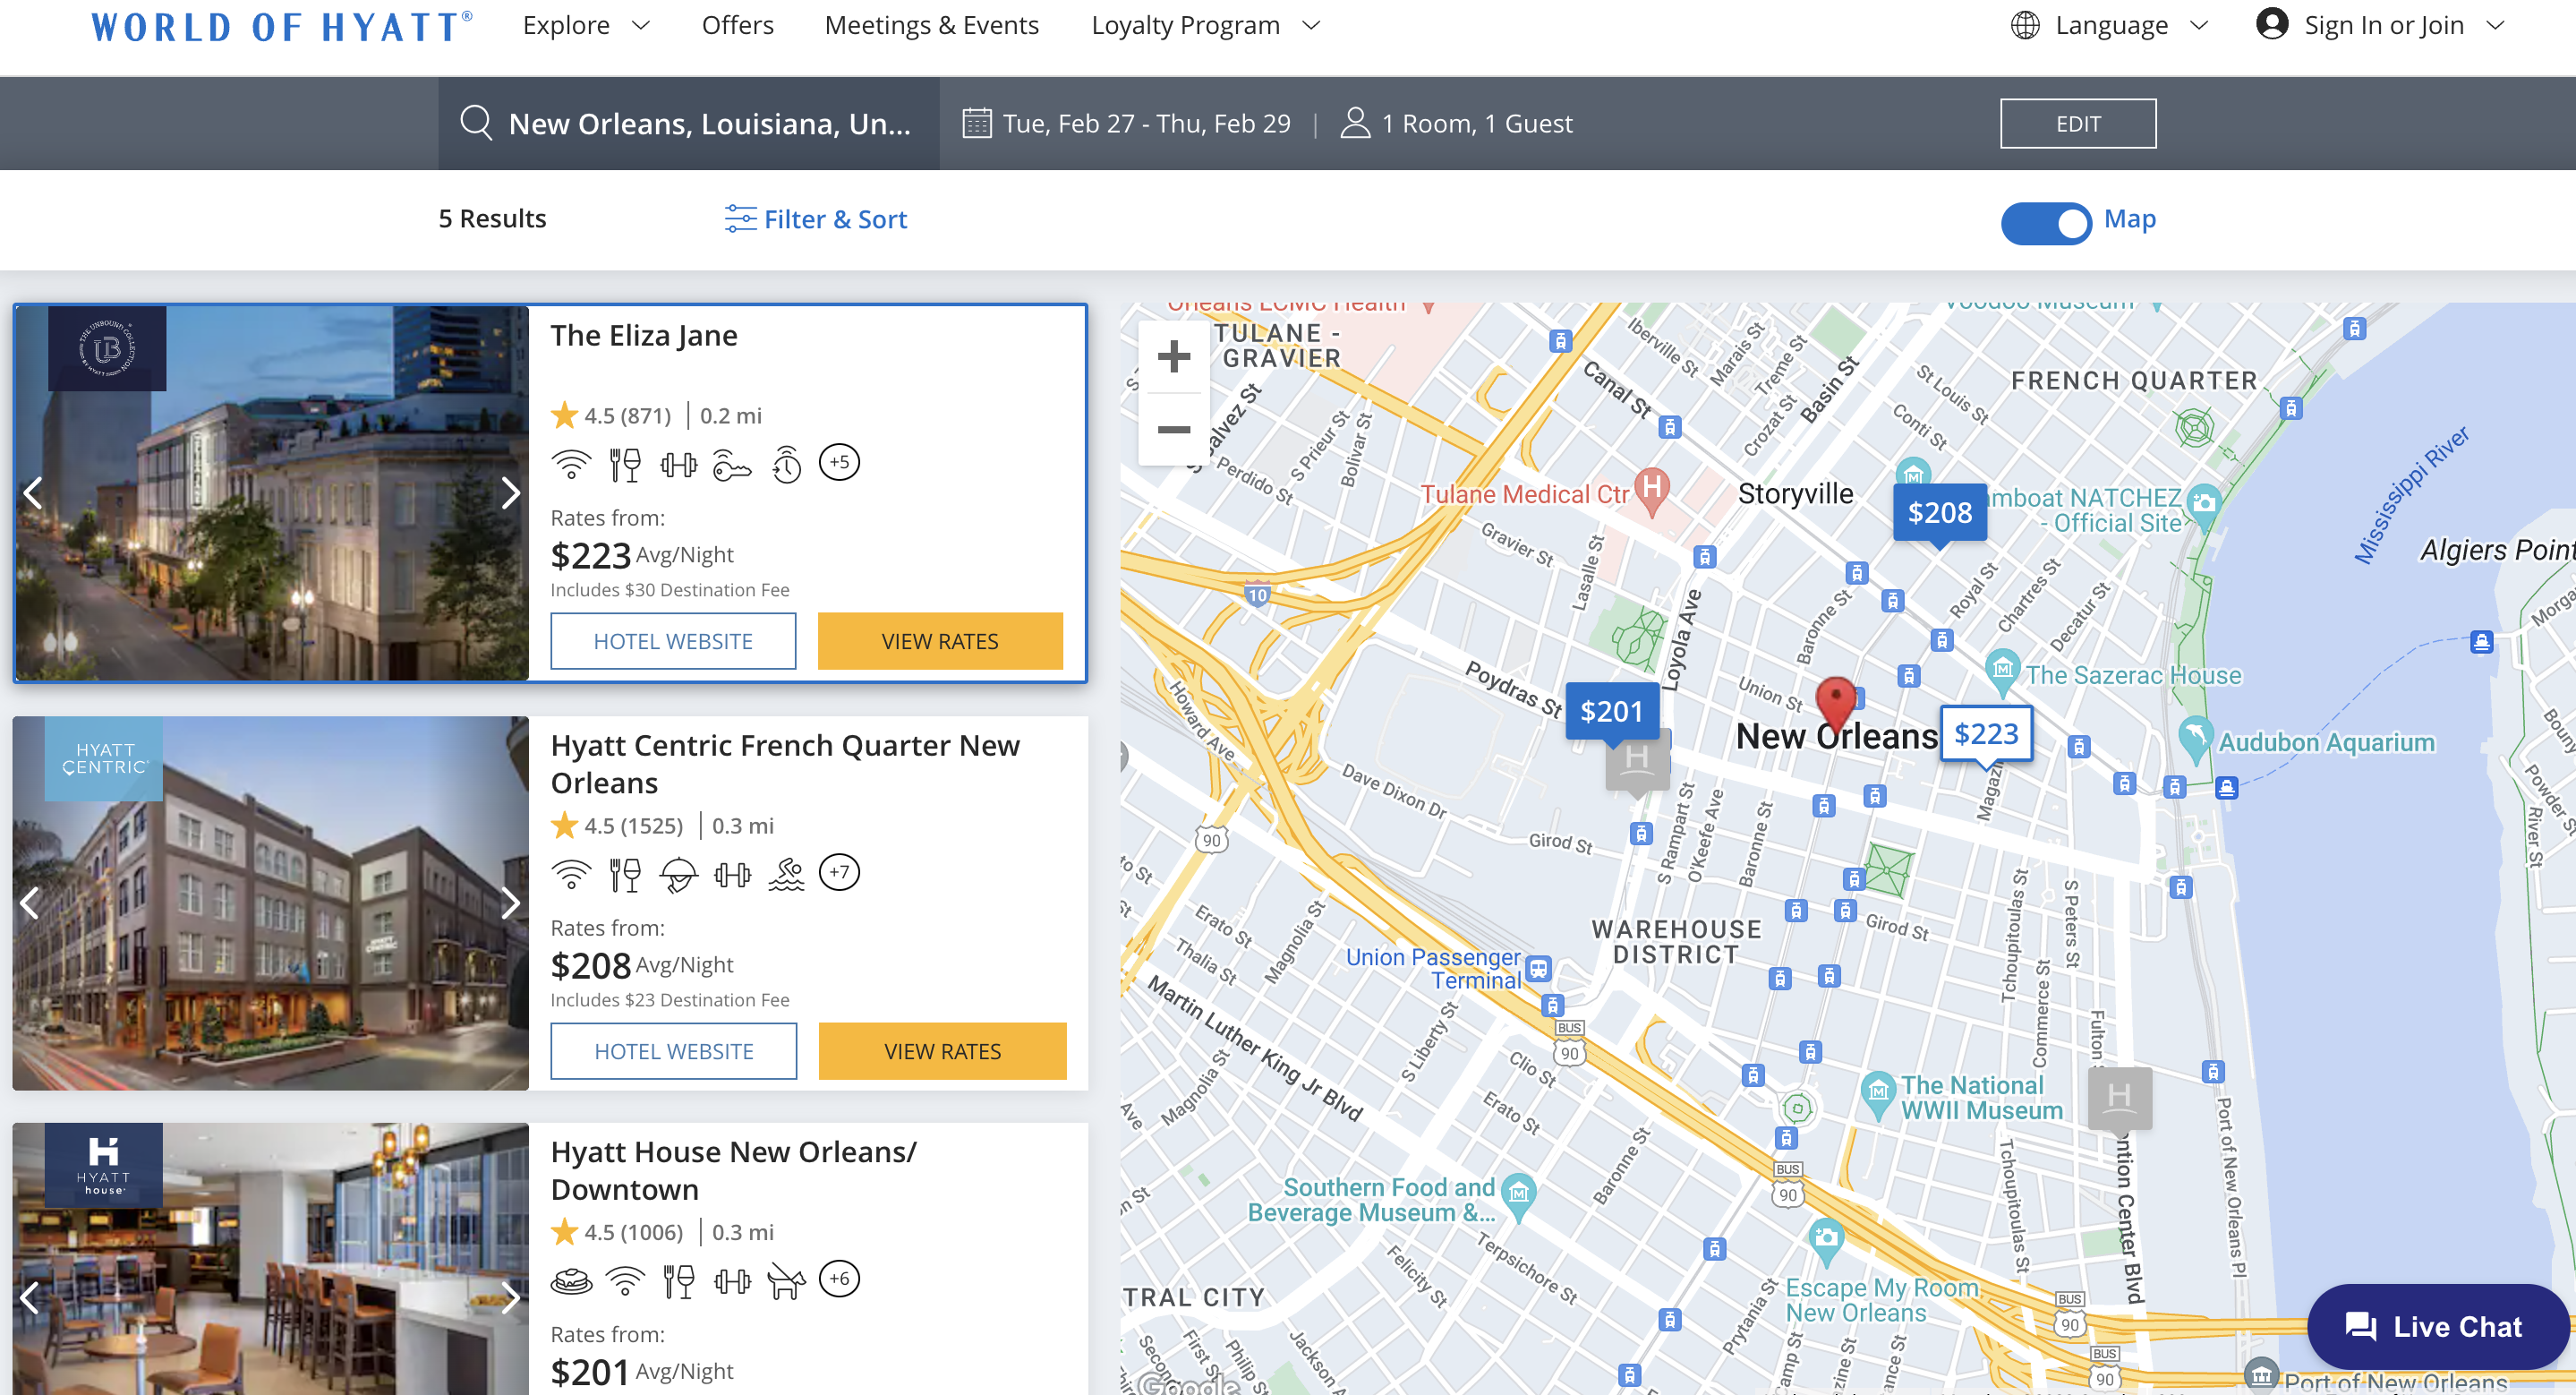This screenshot has height=1395, width=2576.
Task: Click The Eliza Jane digital key icon
Action: (732, 465)
